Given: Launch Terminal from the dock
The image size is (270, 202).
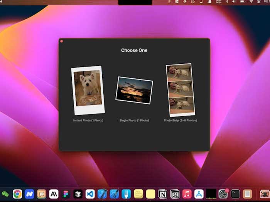Looking at the screenshot, I should (235, 194).
